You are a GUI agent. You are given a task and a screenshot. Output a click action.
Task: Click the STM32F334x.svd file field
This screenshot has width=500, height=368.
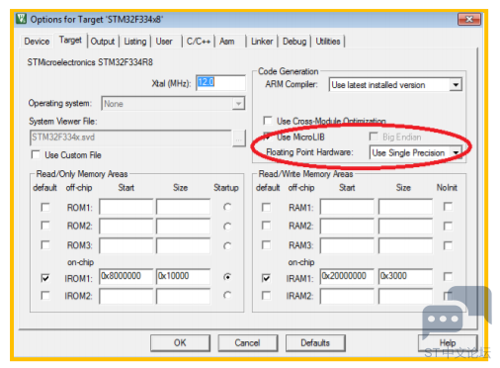click(130, 138)
